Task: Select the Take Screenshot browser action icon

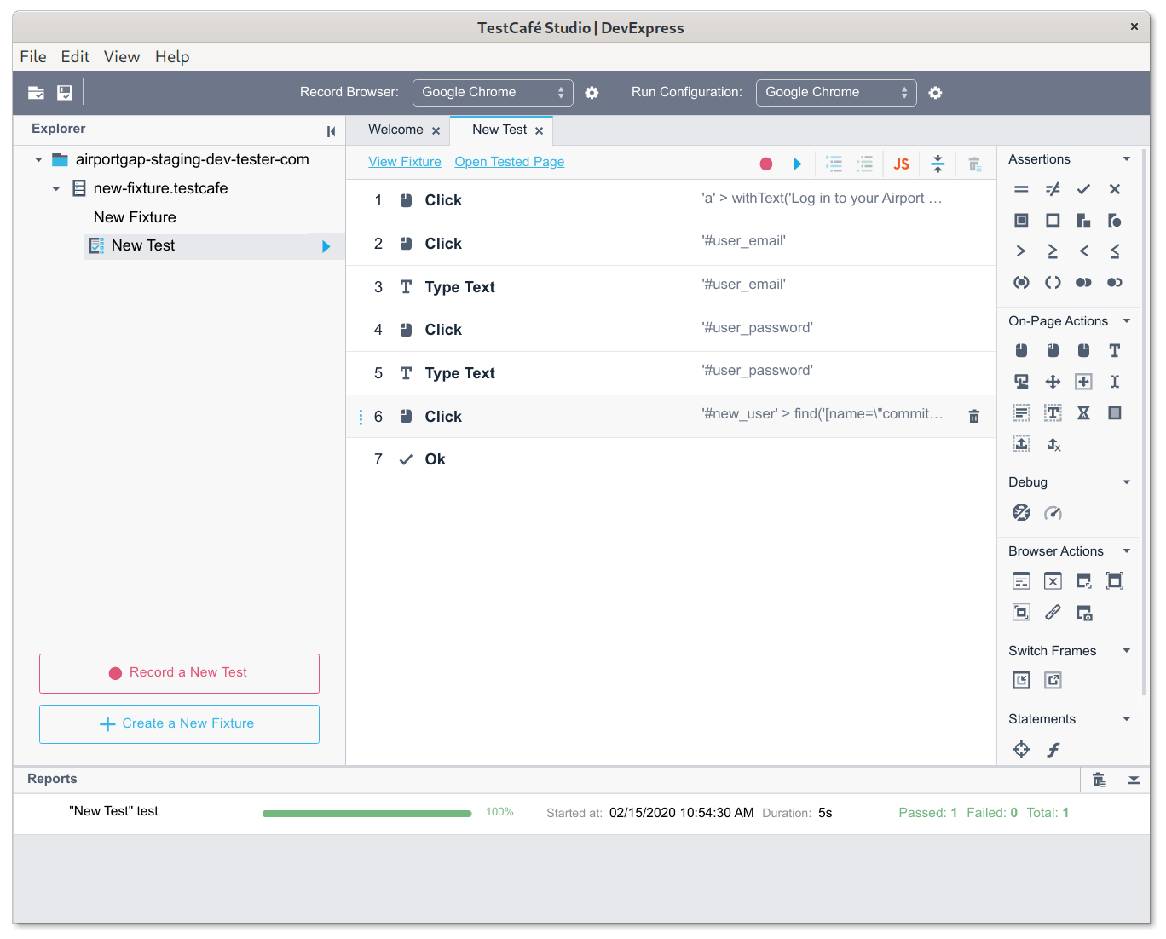Action: tap(1083, 613)
